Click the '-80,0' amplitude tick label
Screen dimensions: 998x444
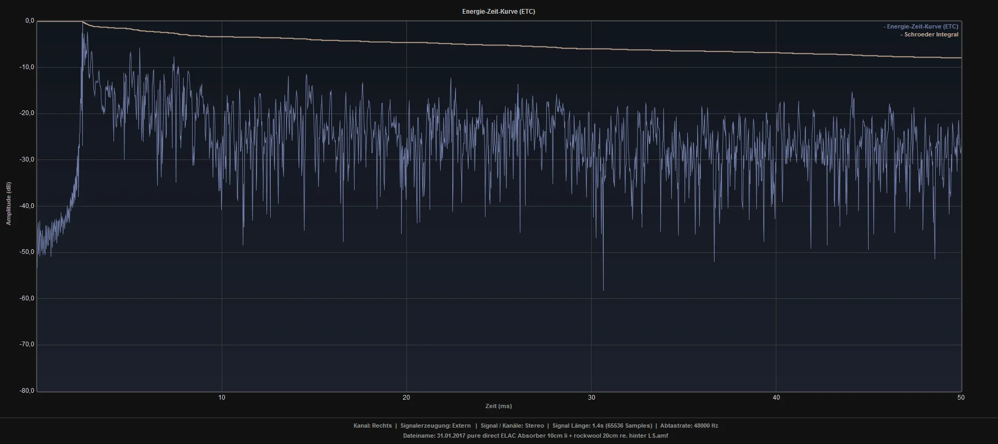click(x=27, y=391)
